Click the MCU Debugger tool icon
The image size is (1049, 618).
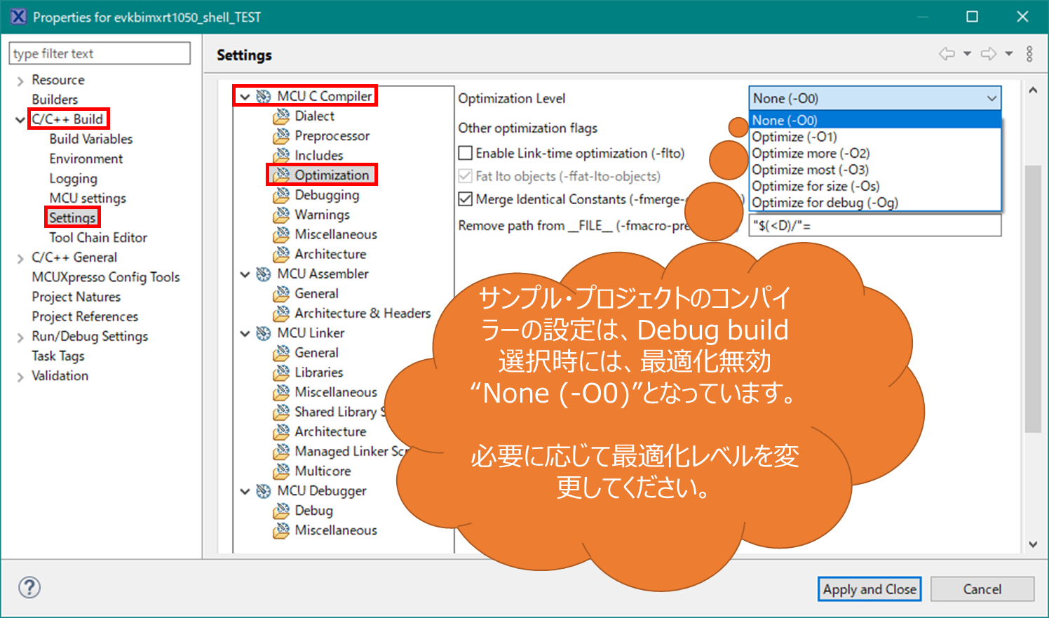(x=264, y=491)
